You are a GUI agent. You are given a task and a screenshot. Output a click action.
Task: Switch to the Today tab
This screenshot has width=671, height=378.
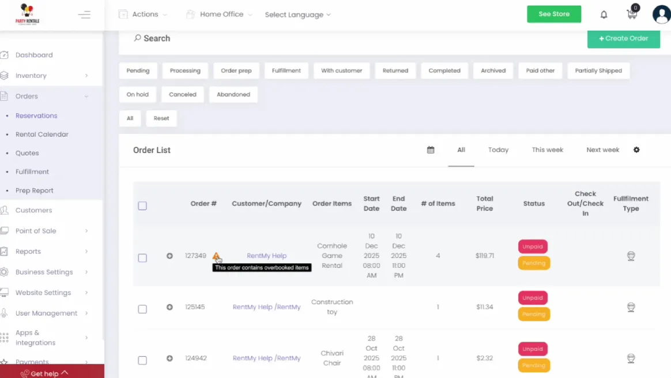498,149
